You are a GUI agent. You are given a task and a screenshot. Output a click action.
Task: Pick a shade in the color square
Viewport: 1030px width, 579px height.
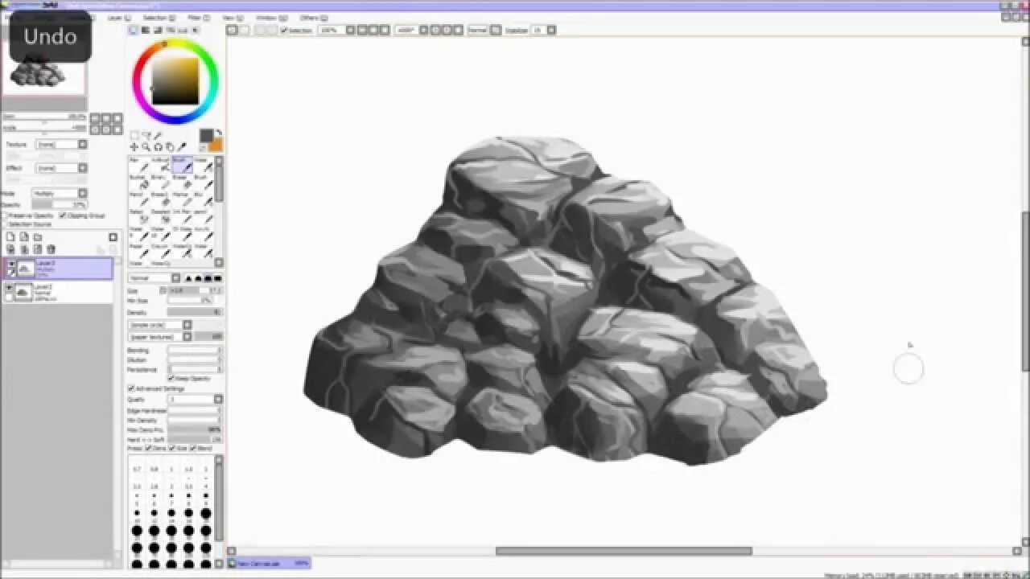(x=175, y=80)
